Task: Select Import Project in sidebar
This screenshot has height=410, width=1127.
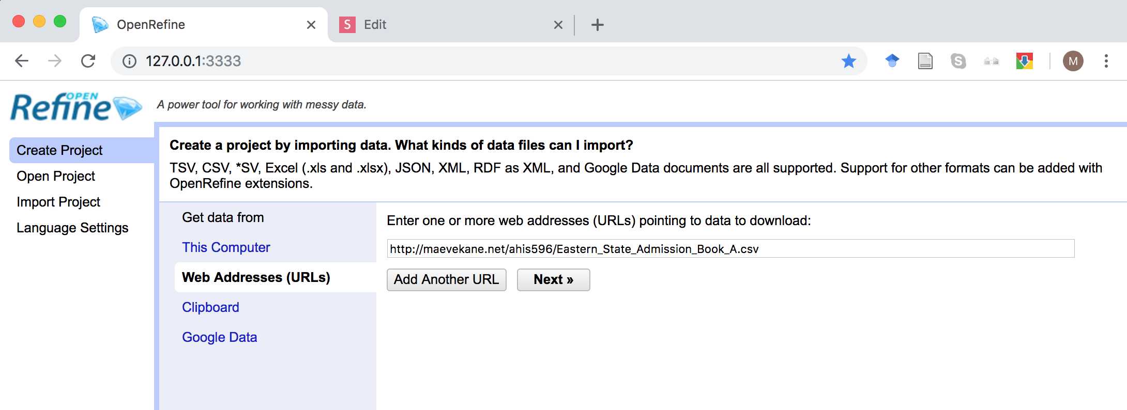Action: click(58, 202)
